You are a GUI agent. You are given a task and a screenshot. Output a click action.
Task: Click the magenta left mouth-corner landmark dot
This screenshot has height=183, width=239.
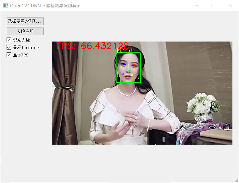123,74
